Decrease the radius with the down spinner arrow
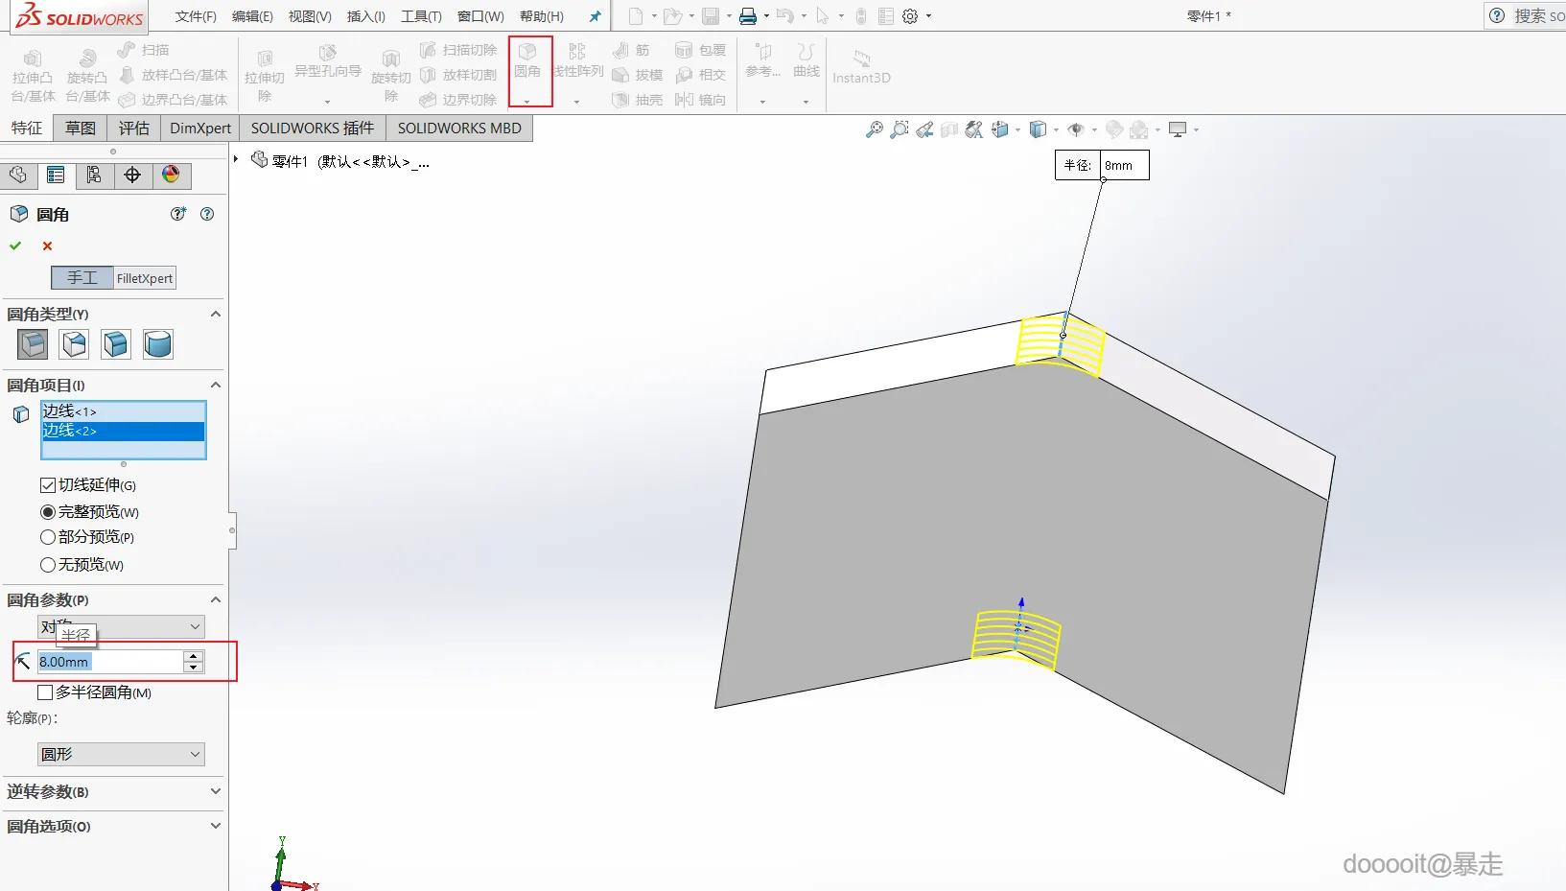 pyautogui.click(x=194, y=668)
